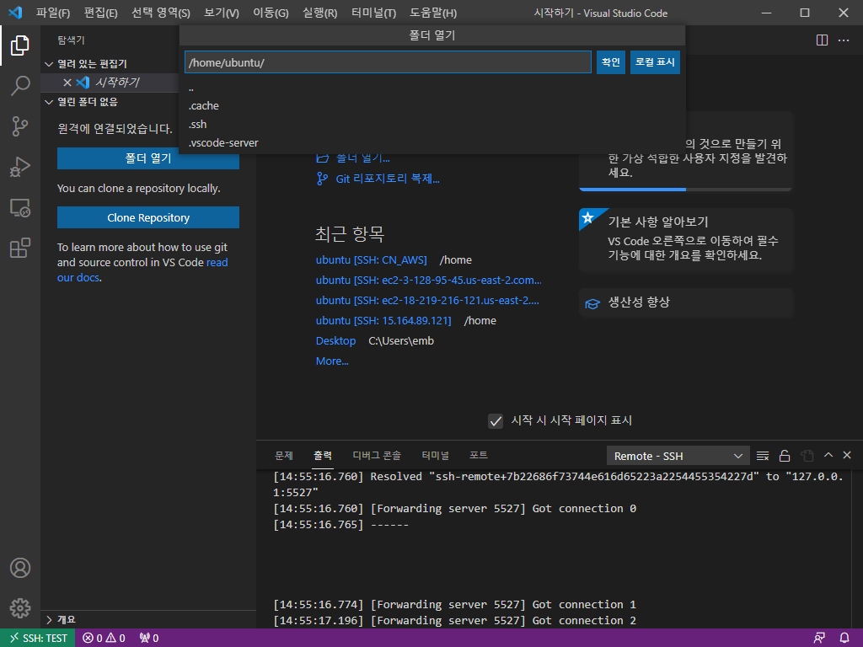
Task: Clear the output panel
Action: (x=763, y=456)
